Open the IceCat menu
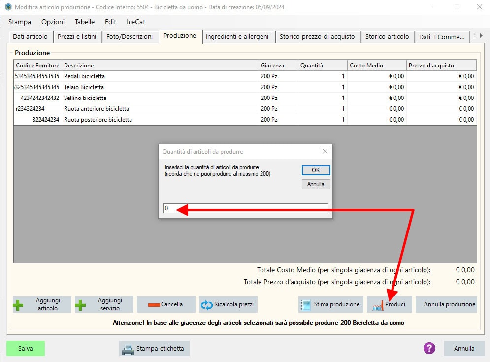Image resolution: width=490 pixels, height=362 pixels. click(136, 22)
